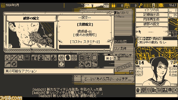Click the [支援呪文] spell type label
This screenshot has height=100, width=178.
(85, 24)
